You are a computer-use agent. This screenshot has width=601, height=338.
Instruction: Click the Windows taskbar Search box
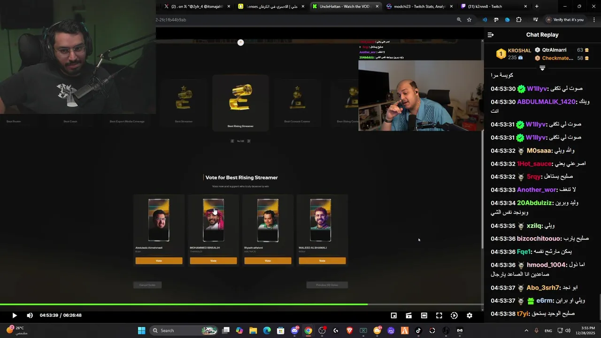[185, 330]
